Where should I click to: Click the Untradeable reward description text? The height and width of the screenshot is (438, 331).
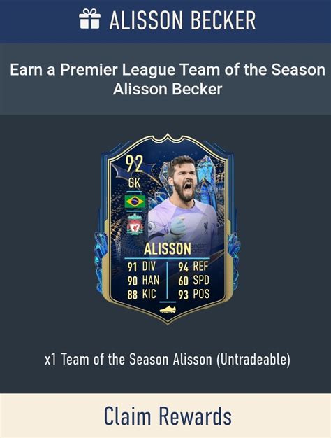(x=168, y=359)
